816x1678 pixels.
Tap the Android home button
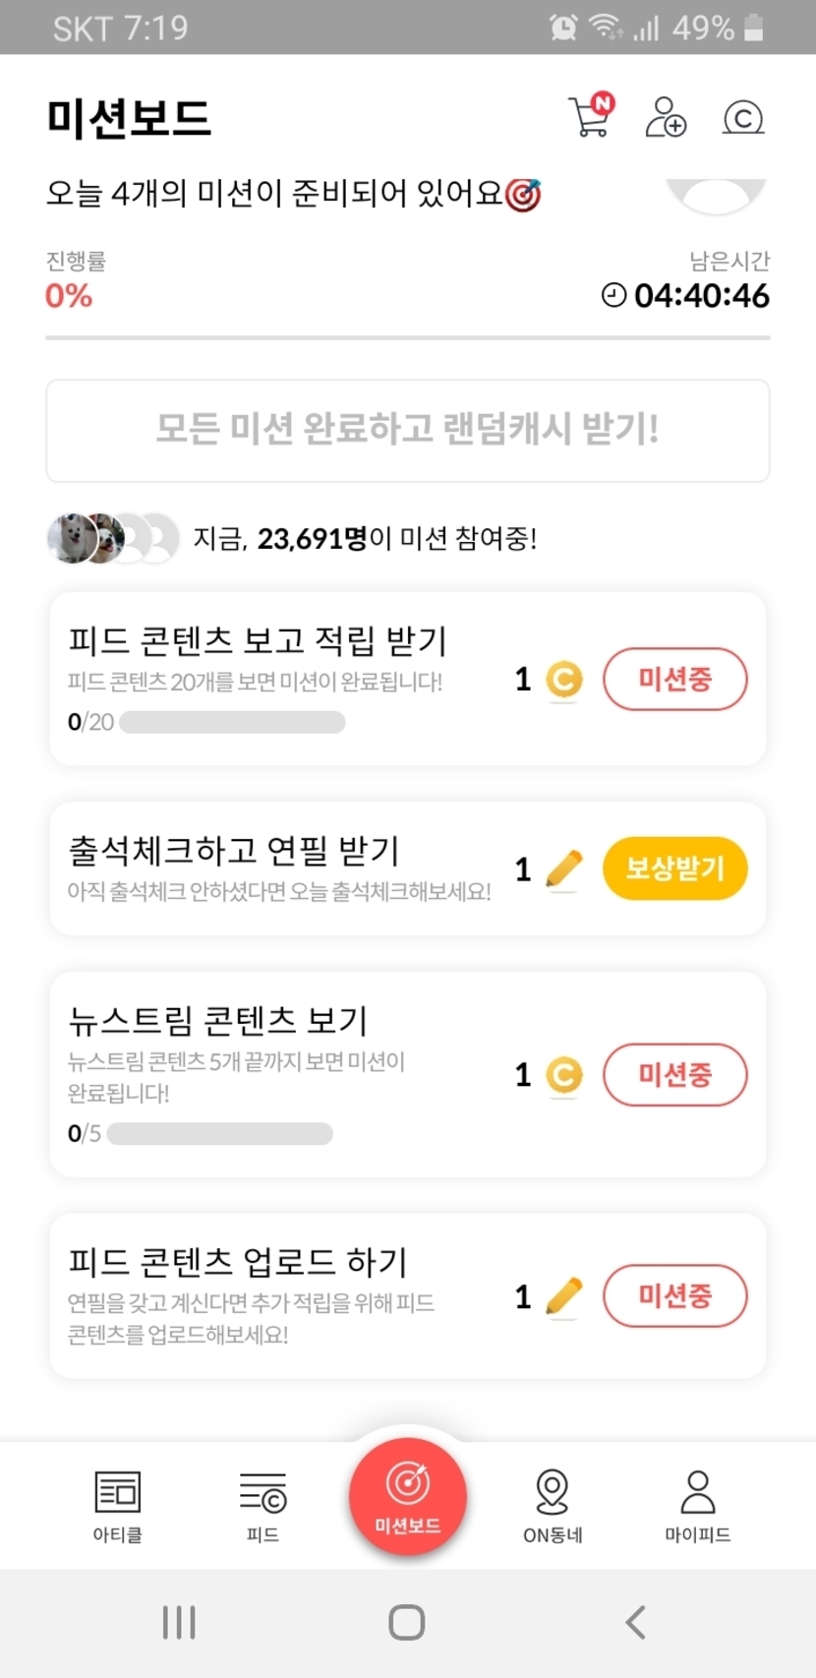(407, 1622)
